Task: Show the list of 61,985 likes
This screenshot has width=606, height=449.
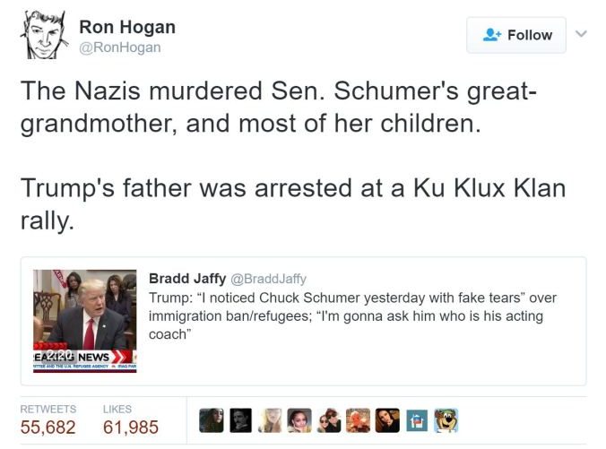Action: (x=131, y=420)
